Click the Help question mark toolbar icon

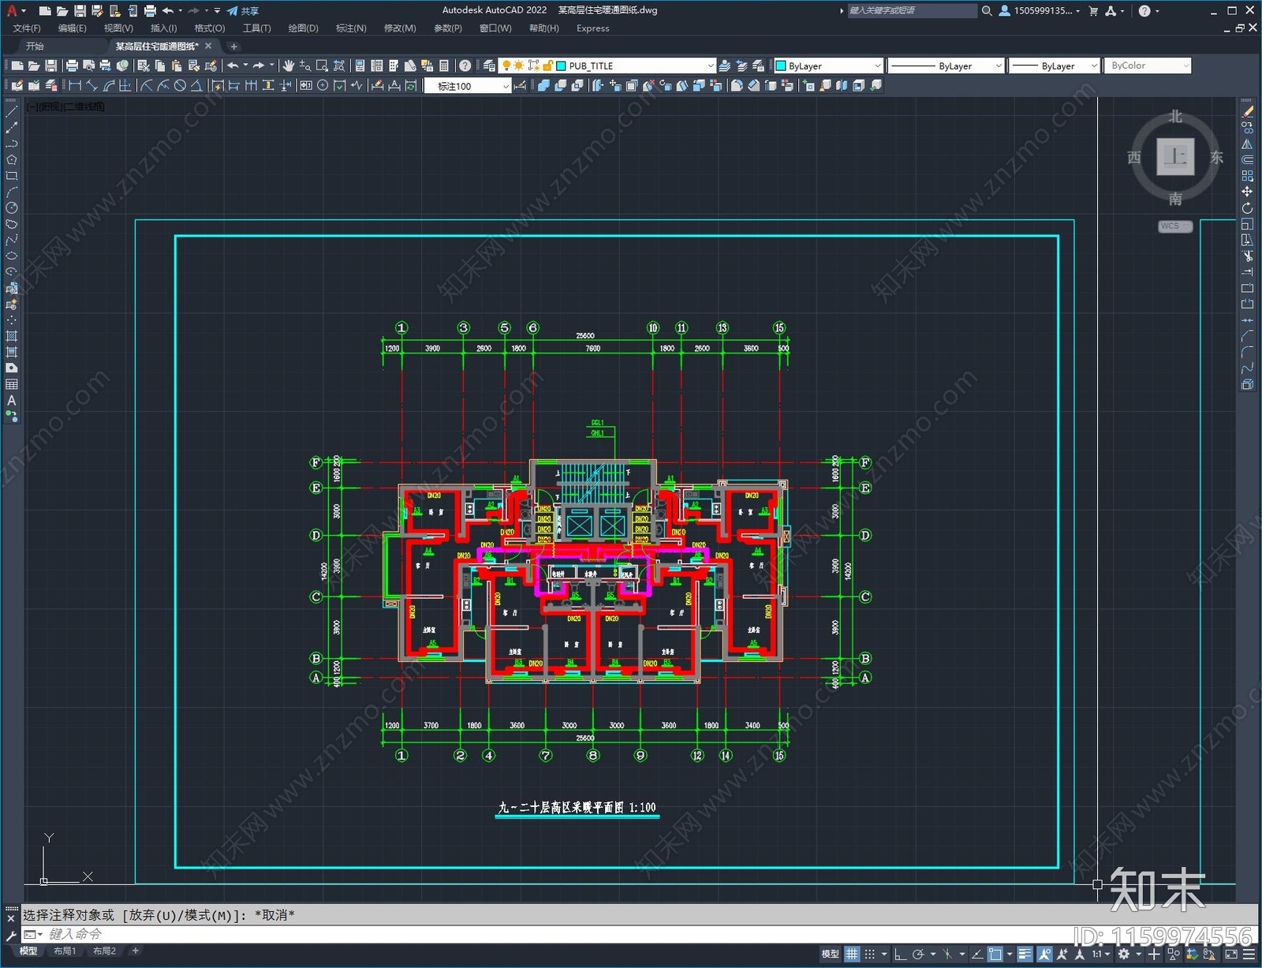(x=465, y=65)
